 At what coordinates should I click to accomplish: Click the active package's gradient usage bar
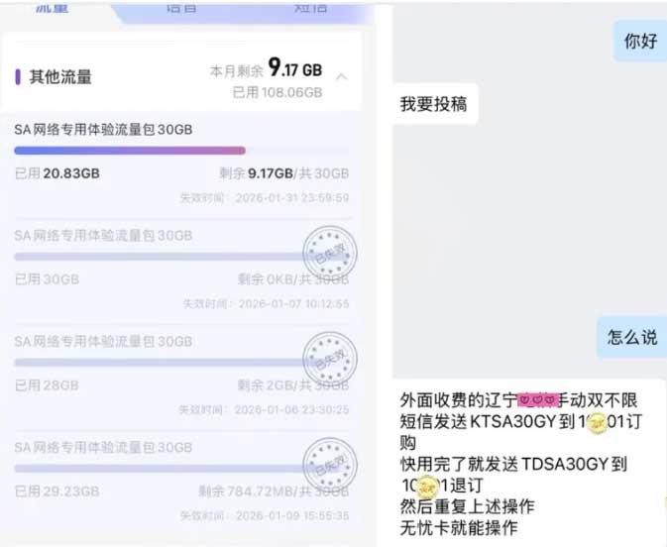(130, 151)
